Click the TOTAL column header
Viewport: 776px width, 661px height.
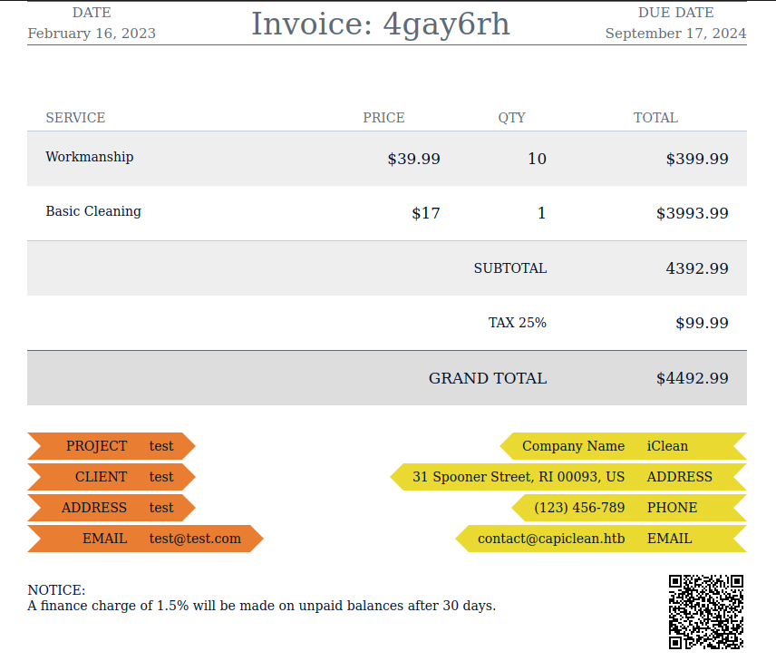[655, 118]
